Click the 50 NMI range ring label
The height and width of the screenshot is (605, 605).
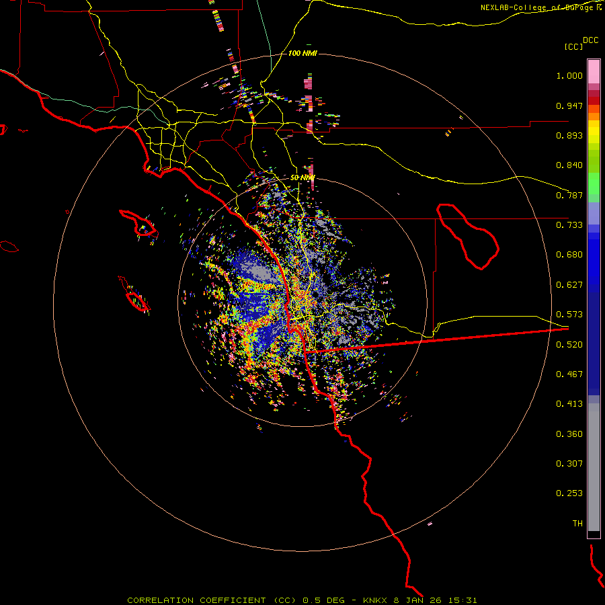click(x=302, y=177)
